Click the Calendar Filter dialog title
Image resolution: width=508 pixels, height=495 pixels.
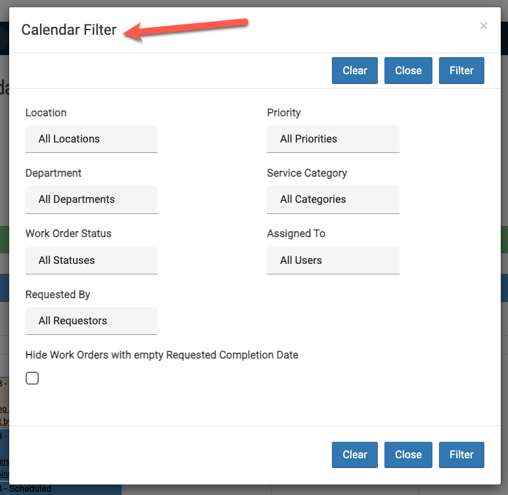click(x=69, y=30)
